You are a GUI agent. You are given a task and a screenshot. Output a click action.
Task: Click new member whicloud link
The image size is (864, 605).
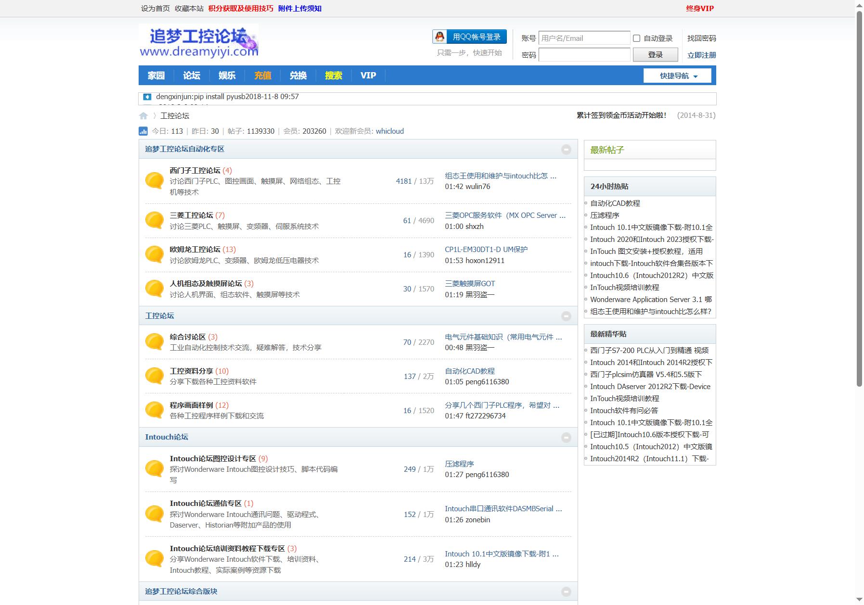coord(390,131)
